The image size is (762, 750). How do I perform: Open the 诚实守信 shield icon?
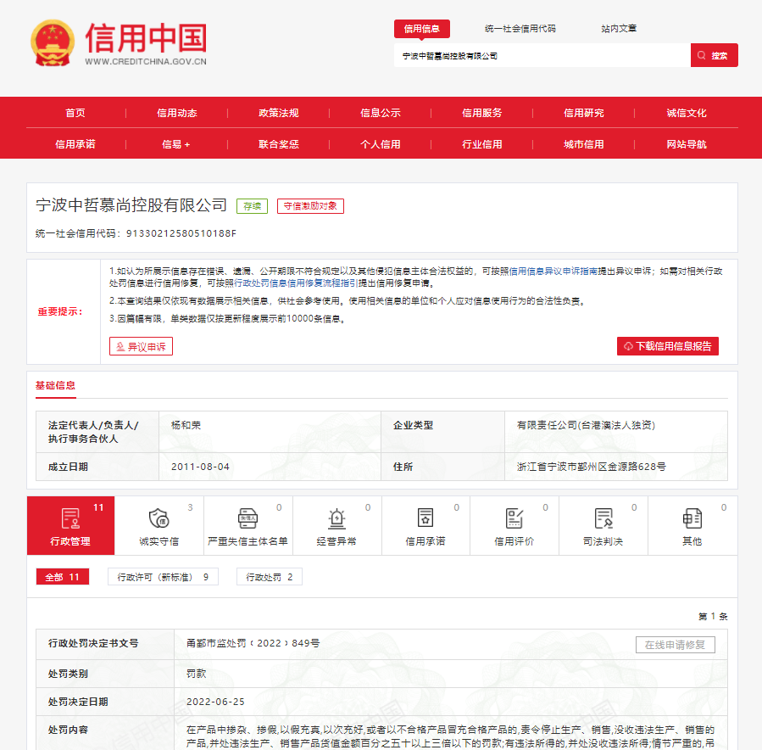159,518
